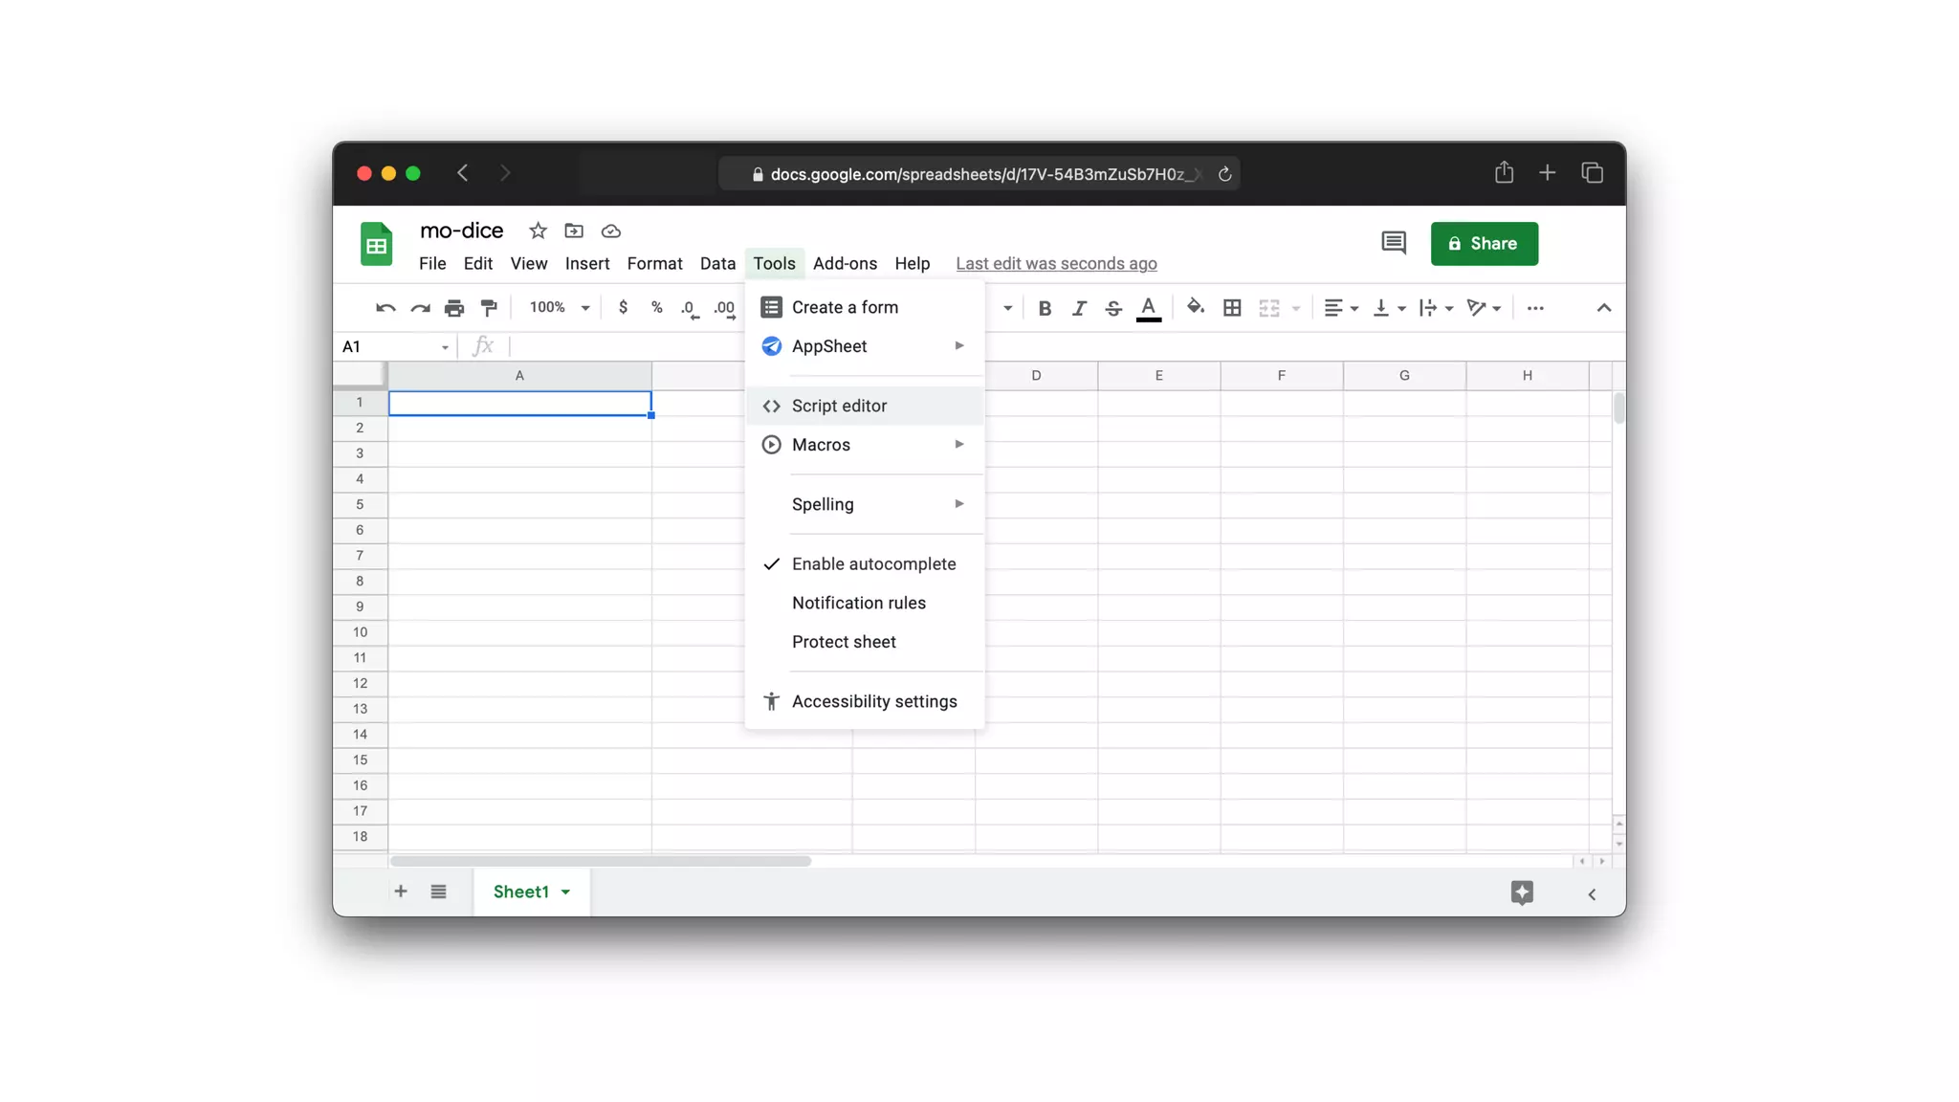Toggle bold formatting
The height and width of the screenshot is (1102, 1959).
point(1045,308)
